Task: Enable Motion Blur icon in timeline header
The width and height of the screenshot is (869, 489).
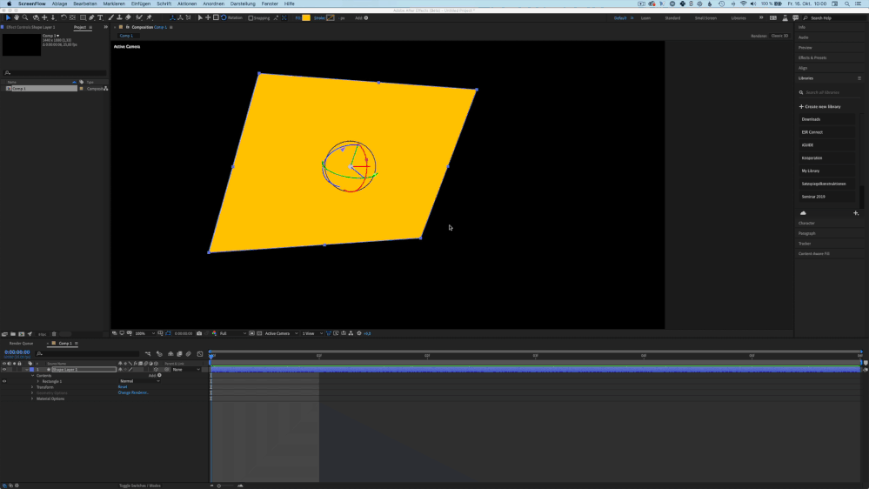Action: click(x=189, y=354)
